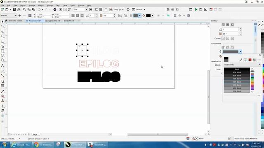Choose Mitered corner in Contour docker
Screen dimensions: 264x148
[x=223, y=38]
